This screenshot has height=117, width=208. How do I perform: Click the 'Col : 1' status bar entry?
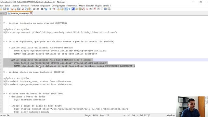(135, 115)
